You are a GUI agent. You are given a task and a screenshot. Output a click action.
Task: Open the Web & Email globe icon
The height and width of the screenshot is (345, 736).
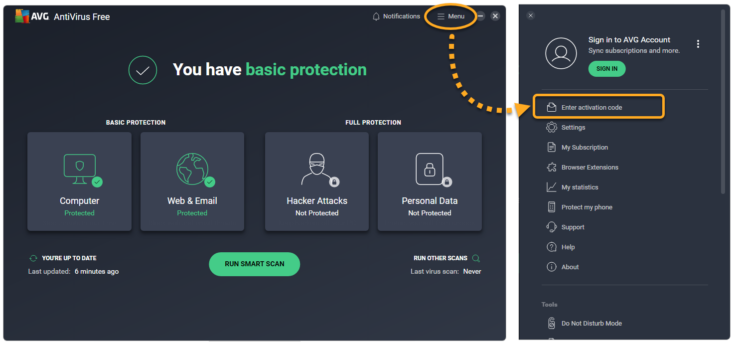[192, 170]
